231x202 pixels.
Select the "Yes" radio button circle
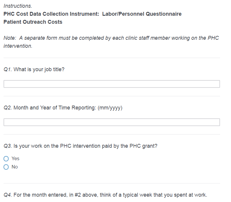[x=6, y=159]
